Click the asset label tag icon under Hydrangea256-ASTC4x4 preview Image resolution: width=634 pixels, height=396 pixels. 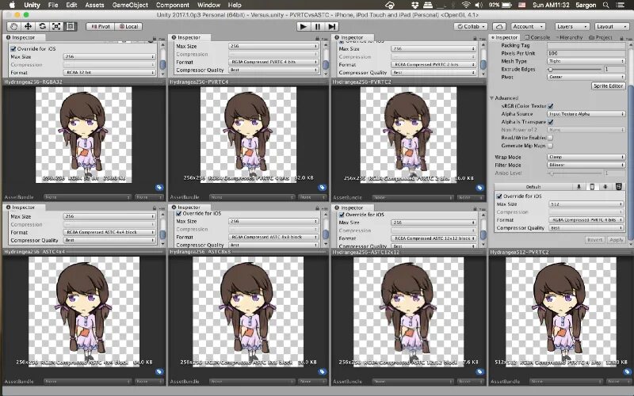159,371
